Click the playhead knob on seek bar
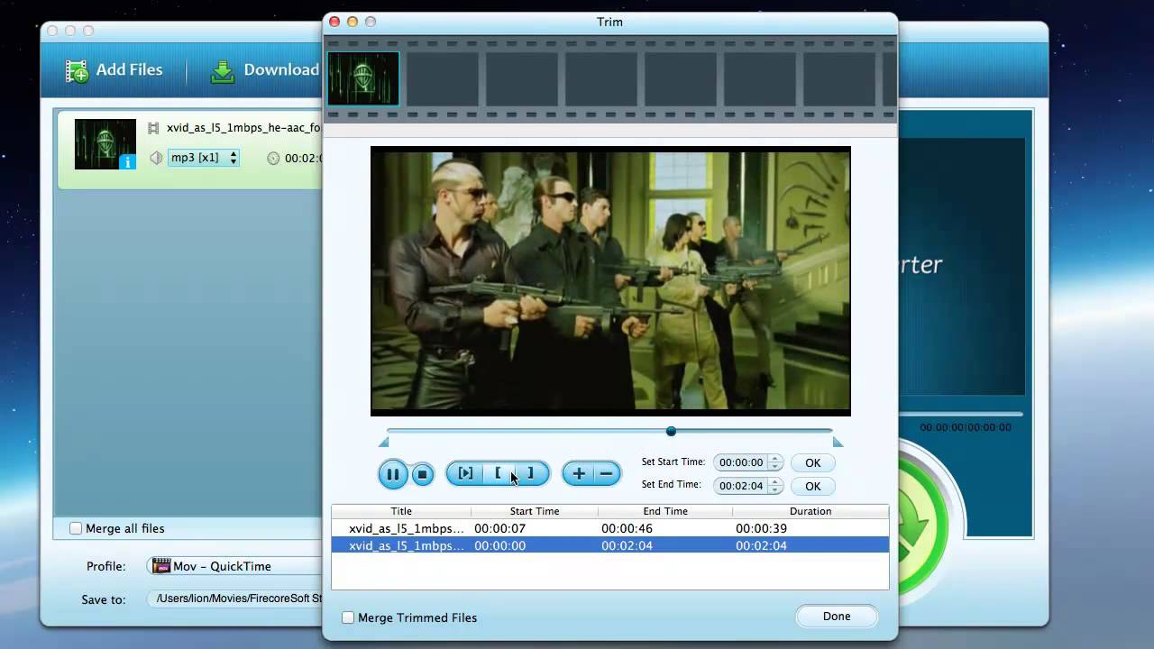The height and width of the screenshot is (649, 1154). (x=671, y=431)
